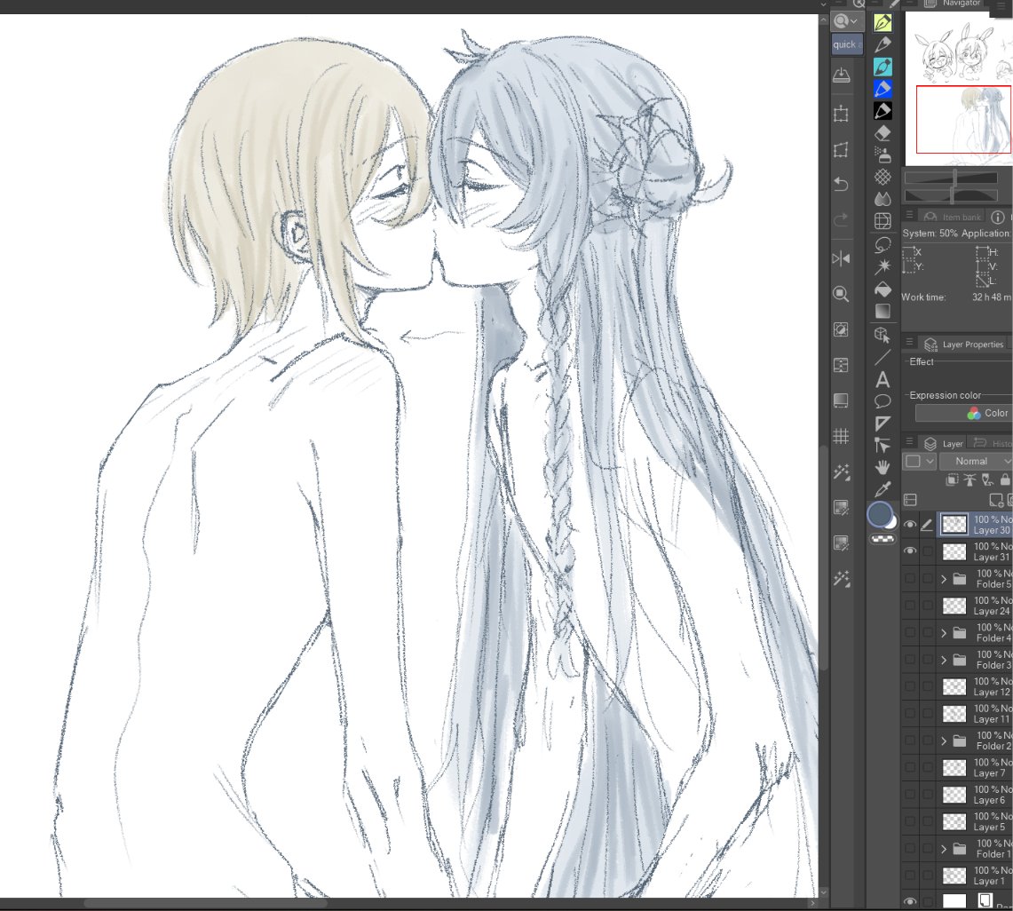Show Folder 5 via its visibility box

(910, 578)
